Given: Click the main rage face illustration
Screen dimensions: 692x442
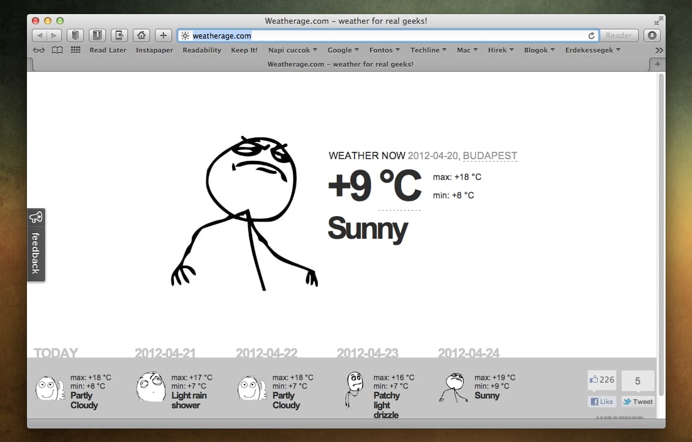Looking at the screenshot, I should pos(244,214).
